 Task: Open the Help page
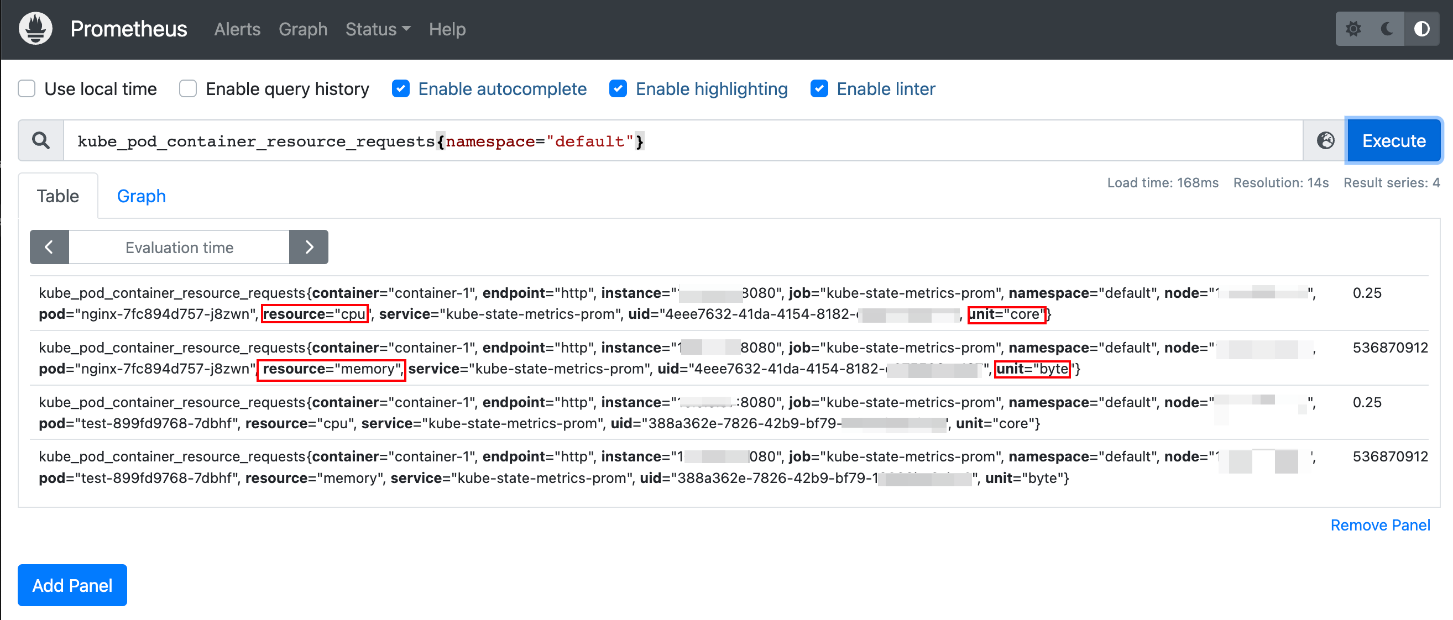tap(447, 29)
